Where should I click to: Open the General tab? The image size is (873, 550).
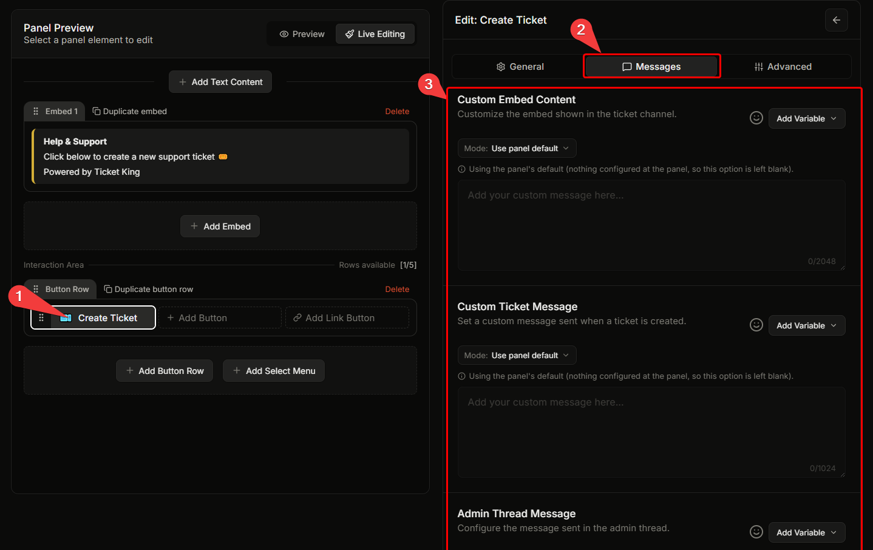pyautogui.click(x=520, y=67)
